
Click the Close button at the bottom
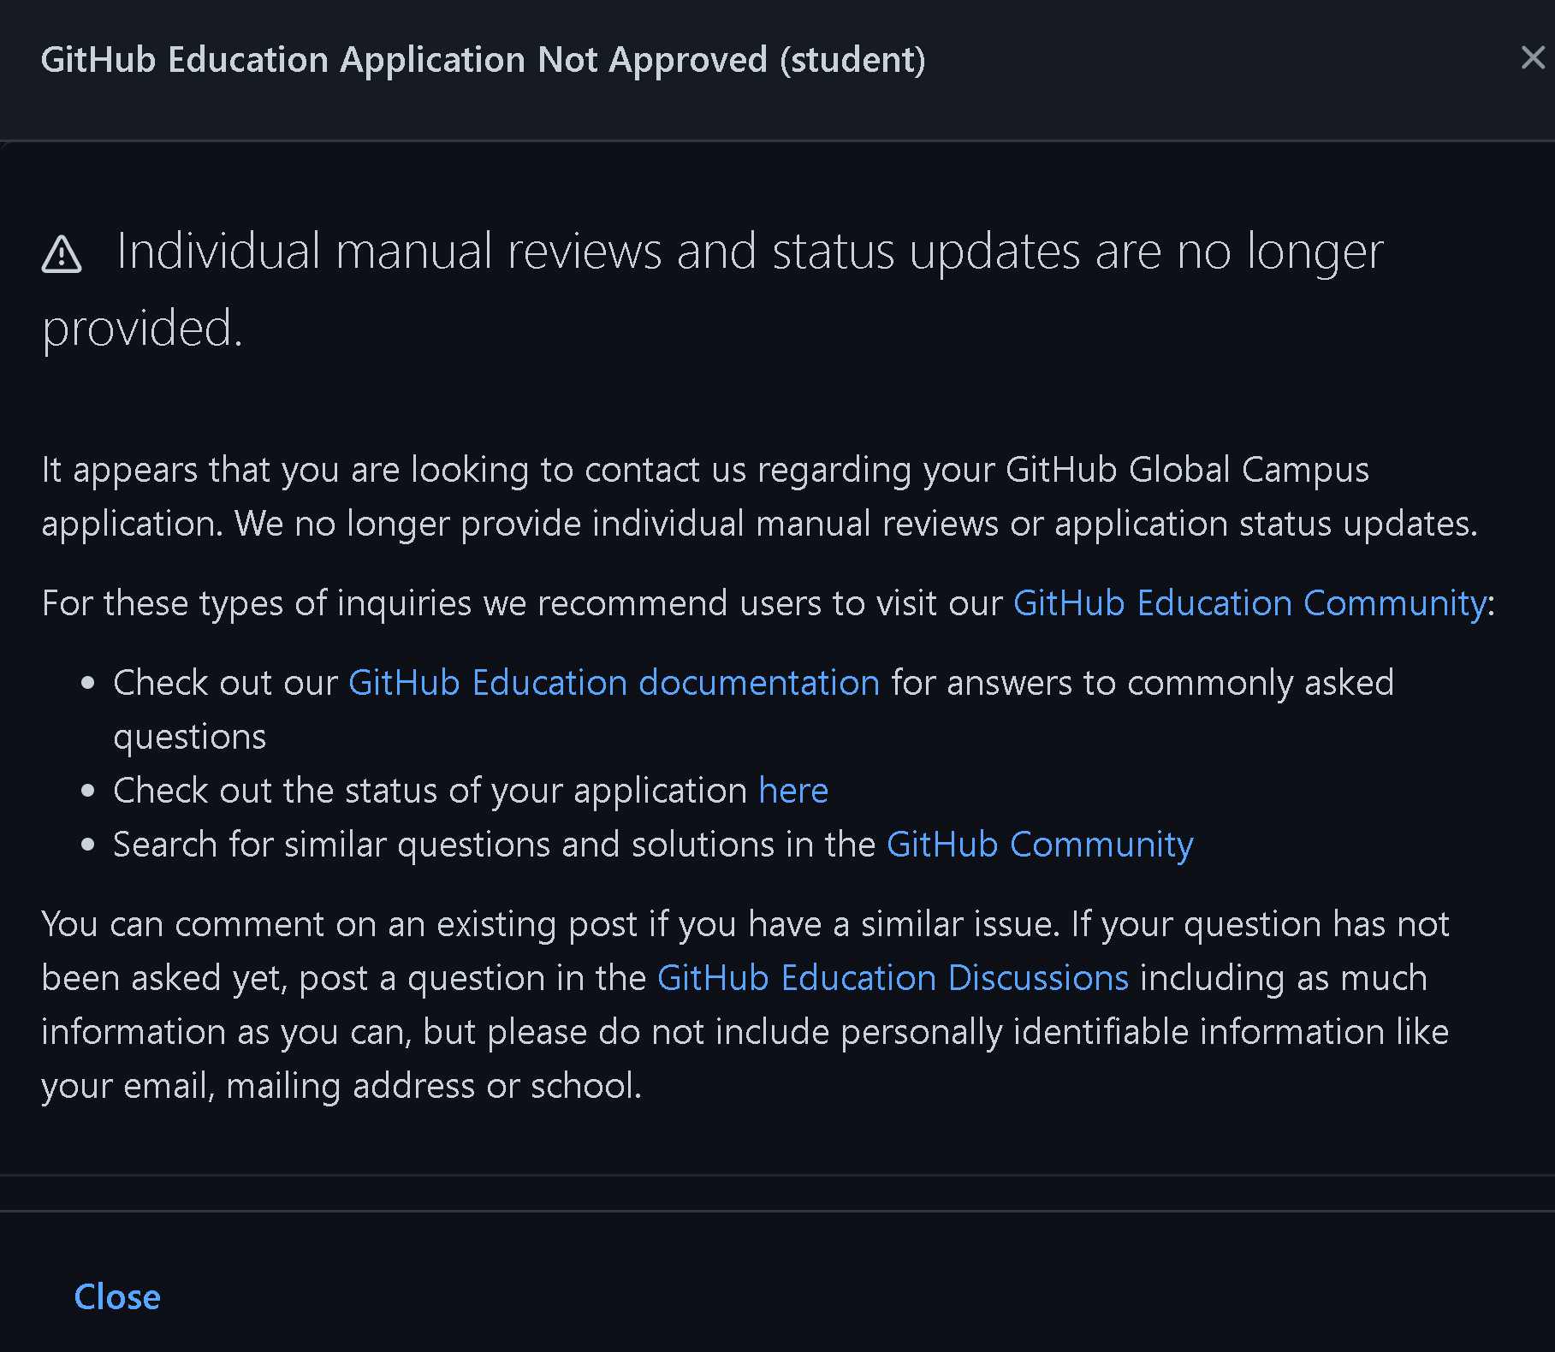pyautogui.click(x=116, y=1297)
